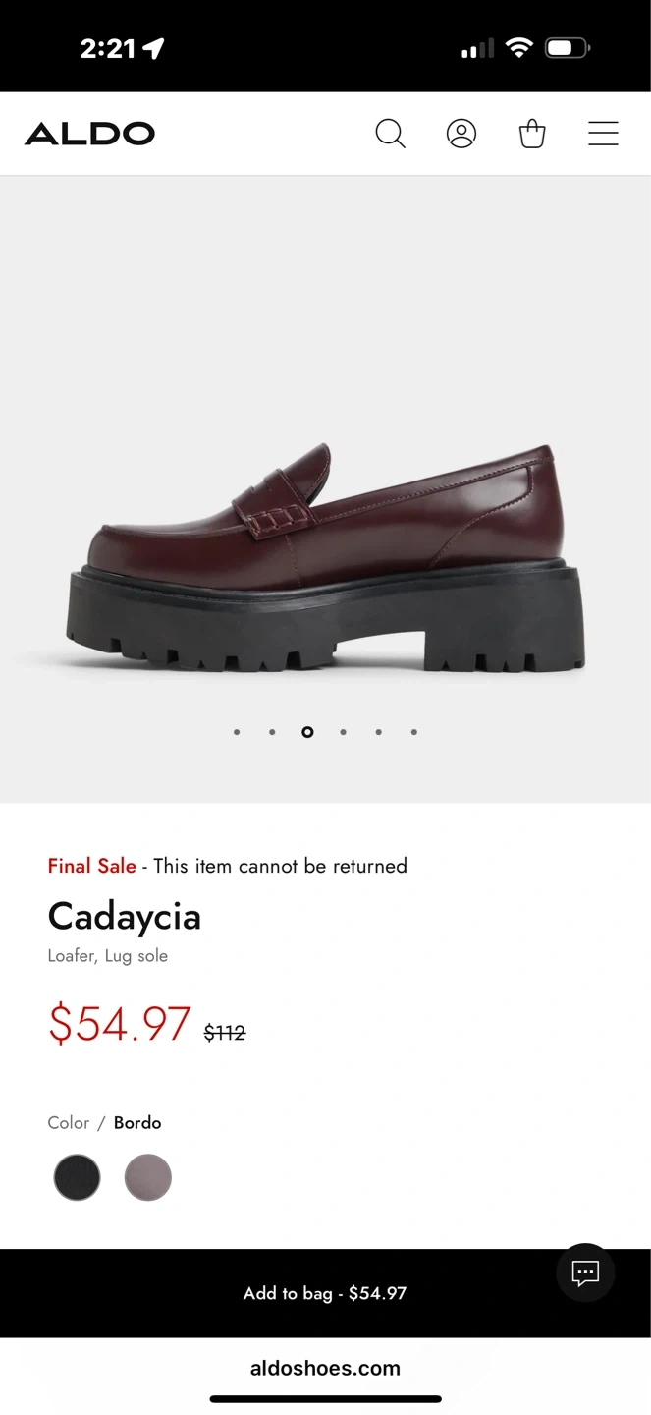Tap the aldoshoes.com address bar

325,1368
